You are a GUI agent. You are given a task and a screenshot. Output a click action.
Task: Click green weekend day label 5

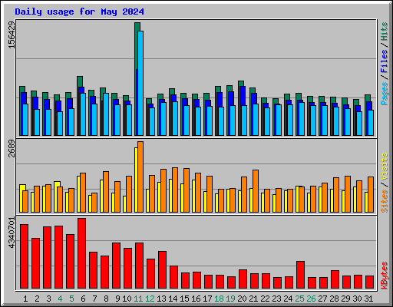[71, 299]
